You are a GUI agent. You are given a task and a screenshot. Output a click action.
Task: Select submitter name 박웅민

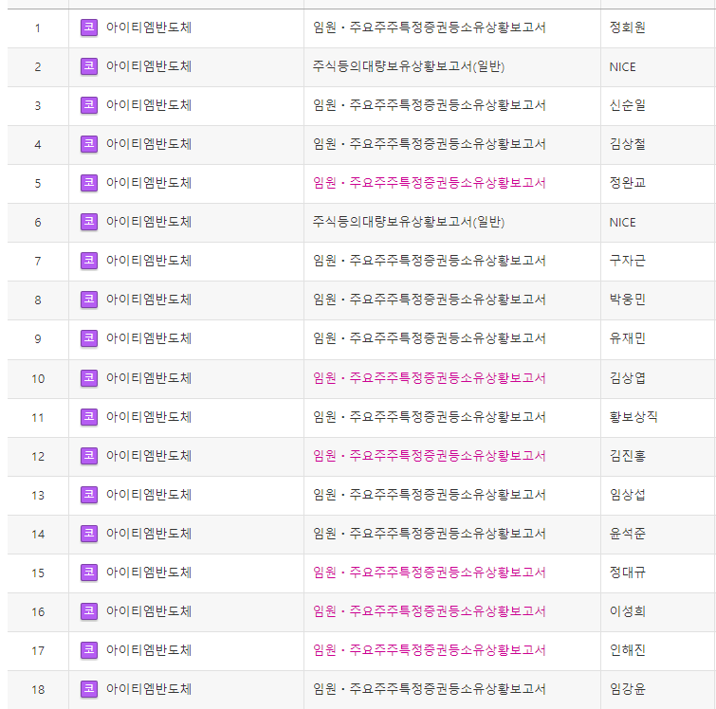(628, 299)
